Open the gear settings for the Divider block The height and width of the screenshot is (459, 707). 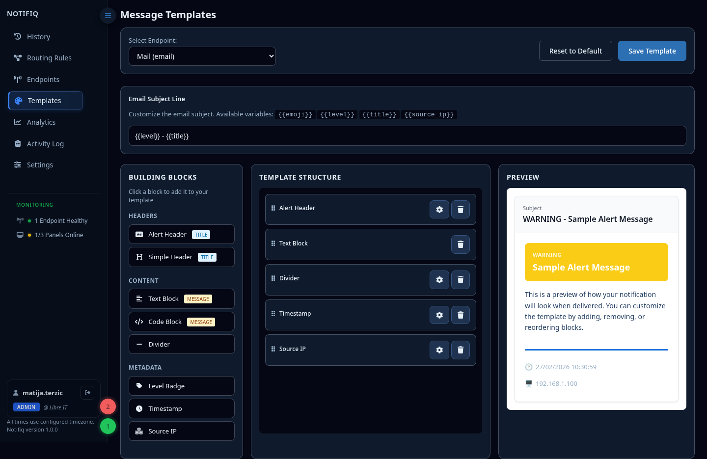click(439, 280)
